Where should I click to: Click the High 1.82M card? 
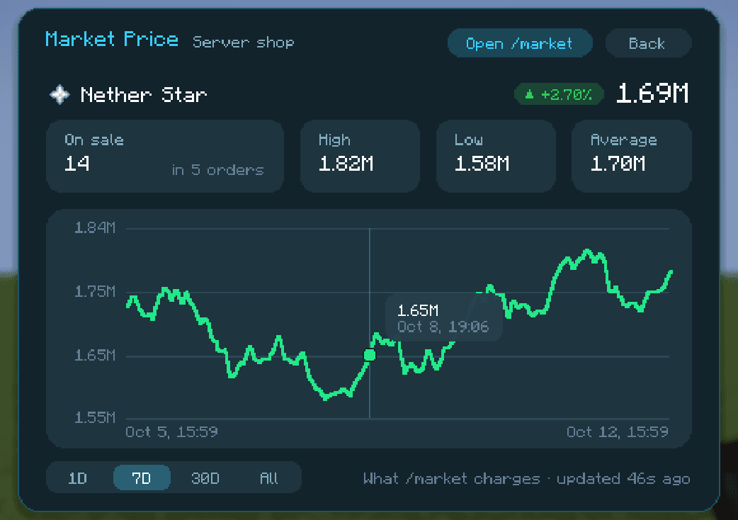360,156
